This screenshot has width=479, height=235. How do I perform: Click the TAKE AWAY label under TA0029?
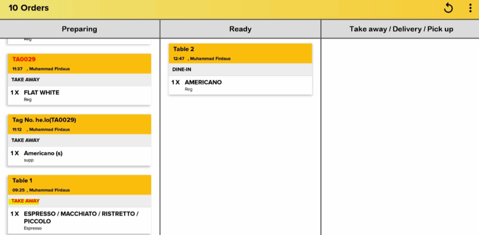pyautogui.click(x=26, y=80)
